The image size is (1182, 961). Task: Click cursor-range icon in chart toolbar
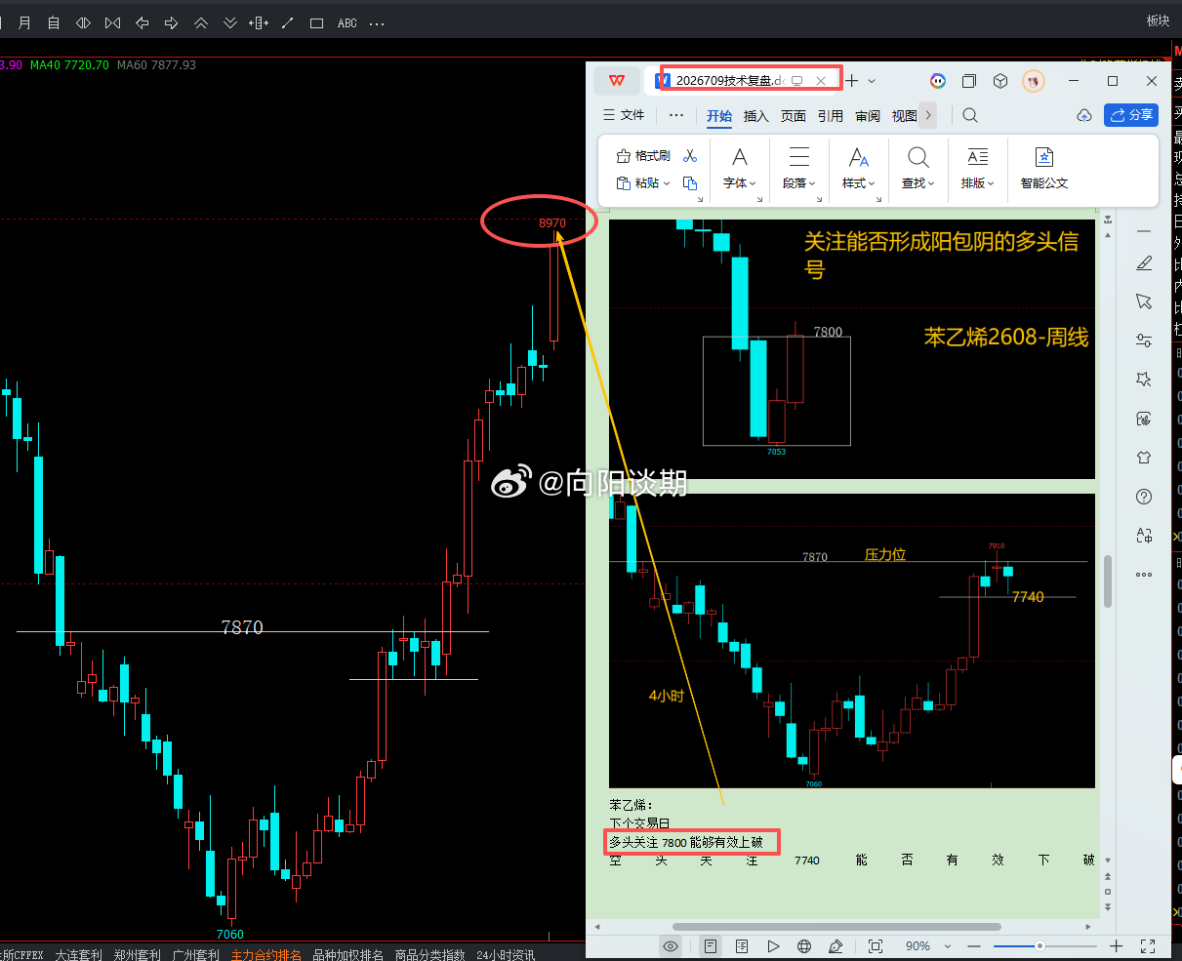(259, 21)
